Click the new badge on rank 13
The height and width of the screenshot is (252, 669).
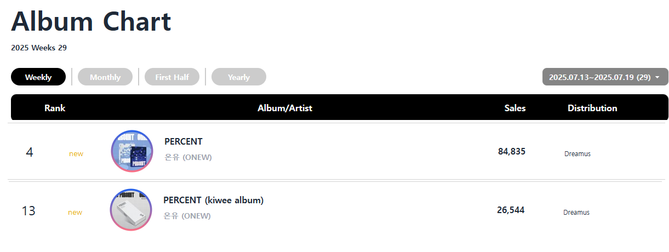tap(75, 213)
